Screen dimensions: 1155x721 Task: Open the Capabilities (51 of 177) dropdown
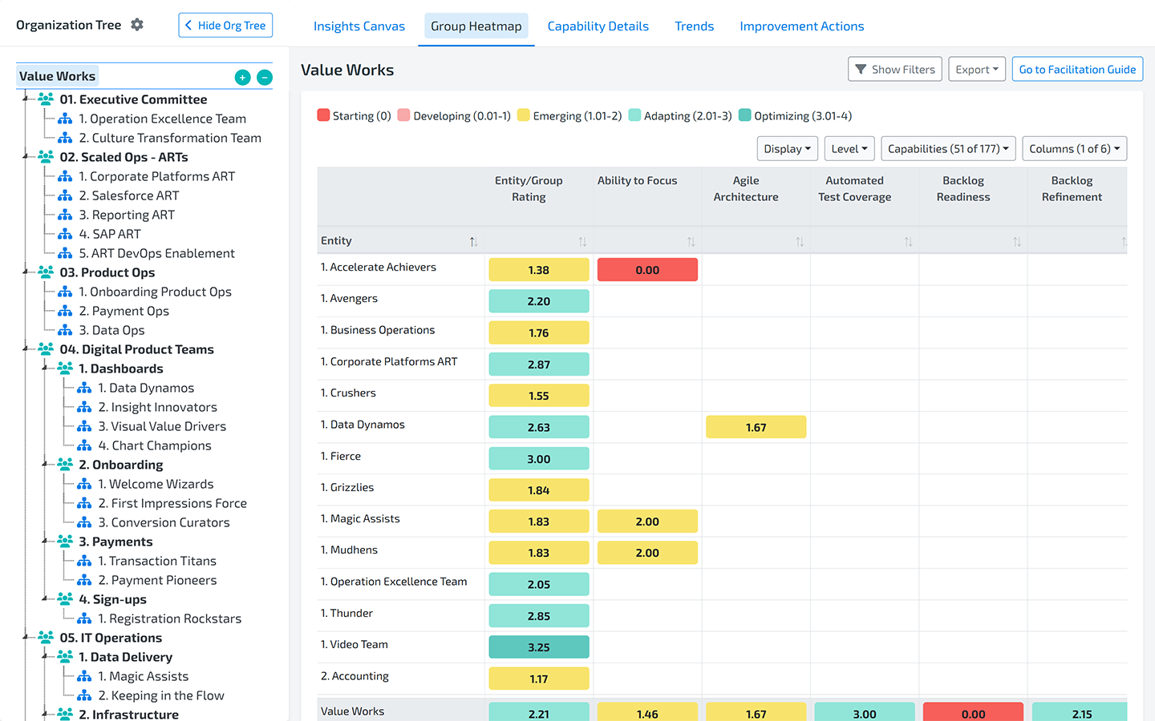click(x=948, y=149)
